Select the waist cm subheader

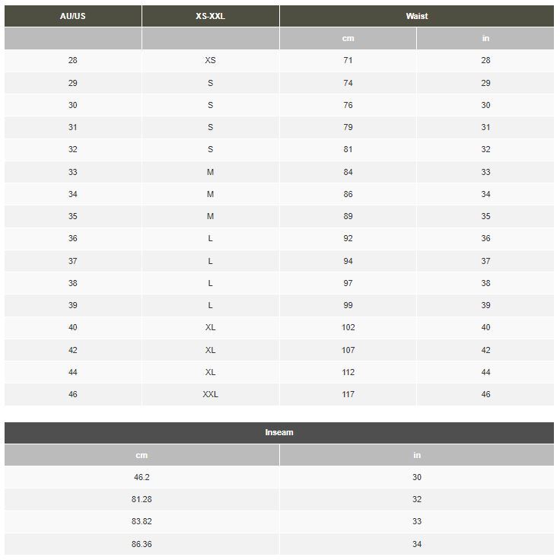348,38
